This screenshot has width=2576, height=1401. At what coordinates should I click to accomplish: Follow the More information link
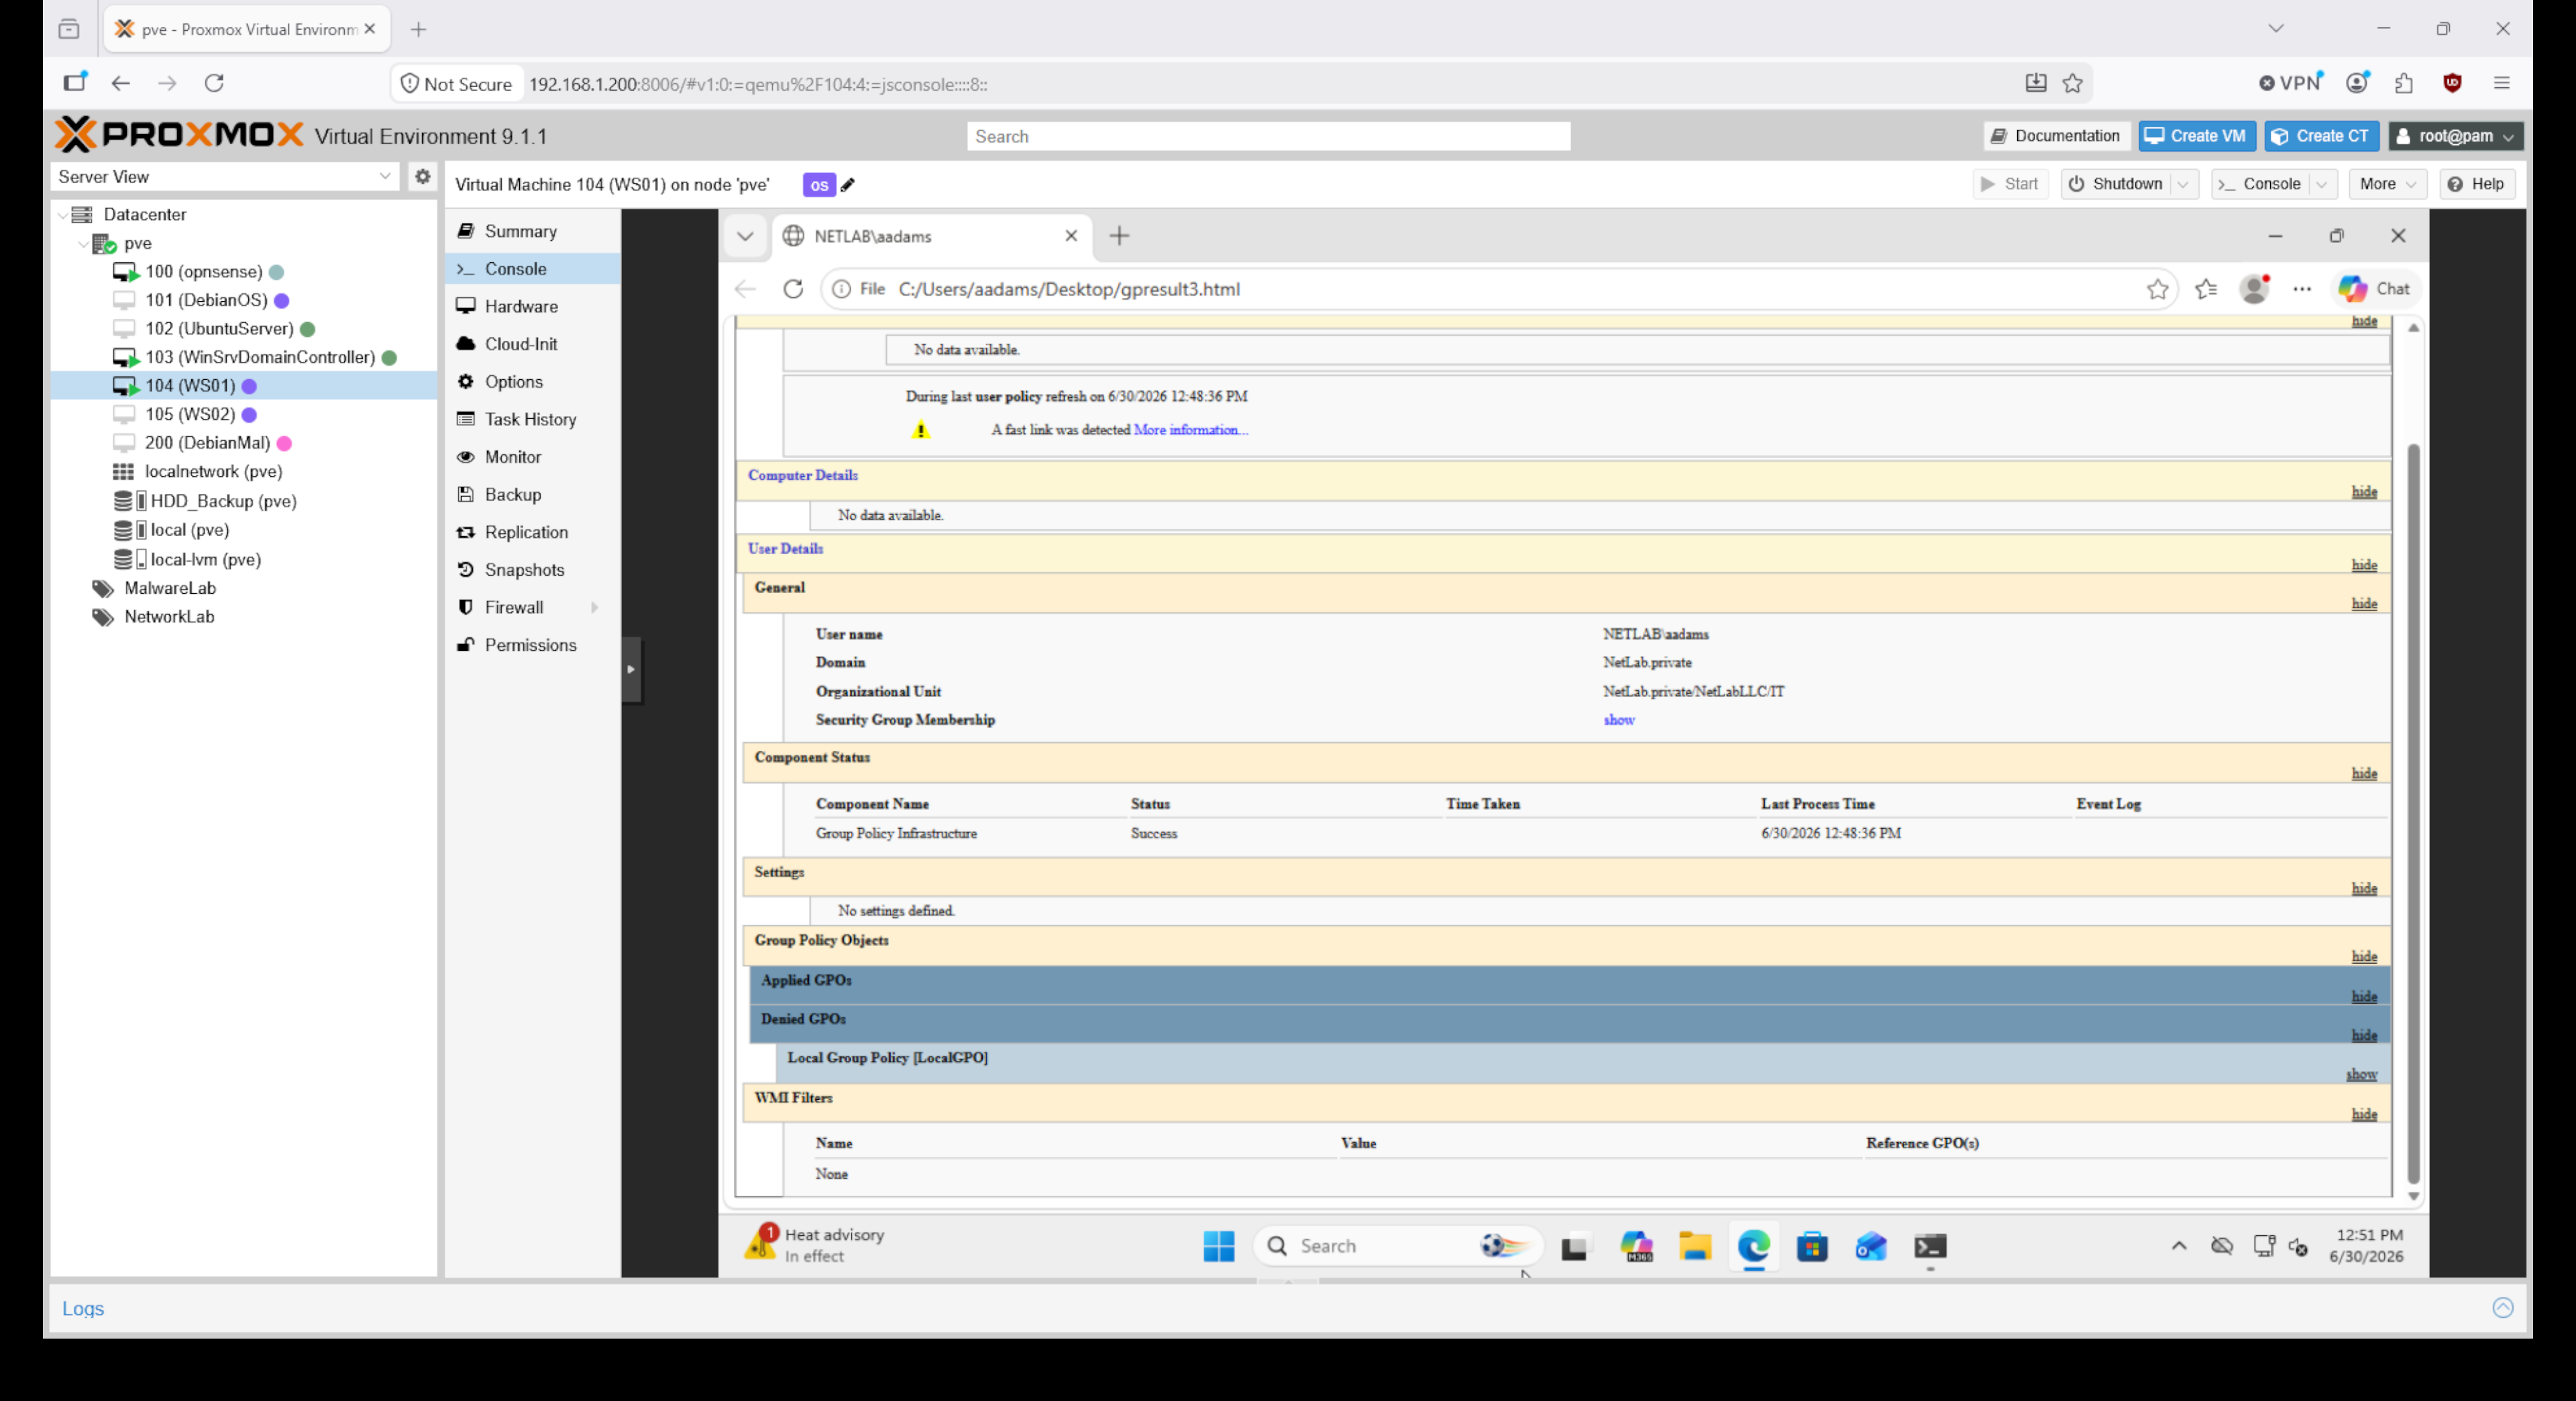coord(1190,430)
